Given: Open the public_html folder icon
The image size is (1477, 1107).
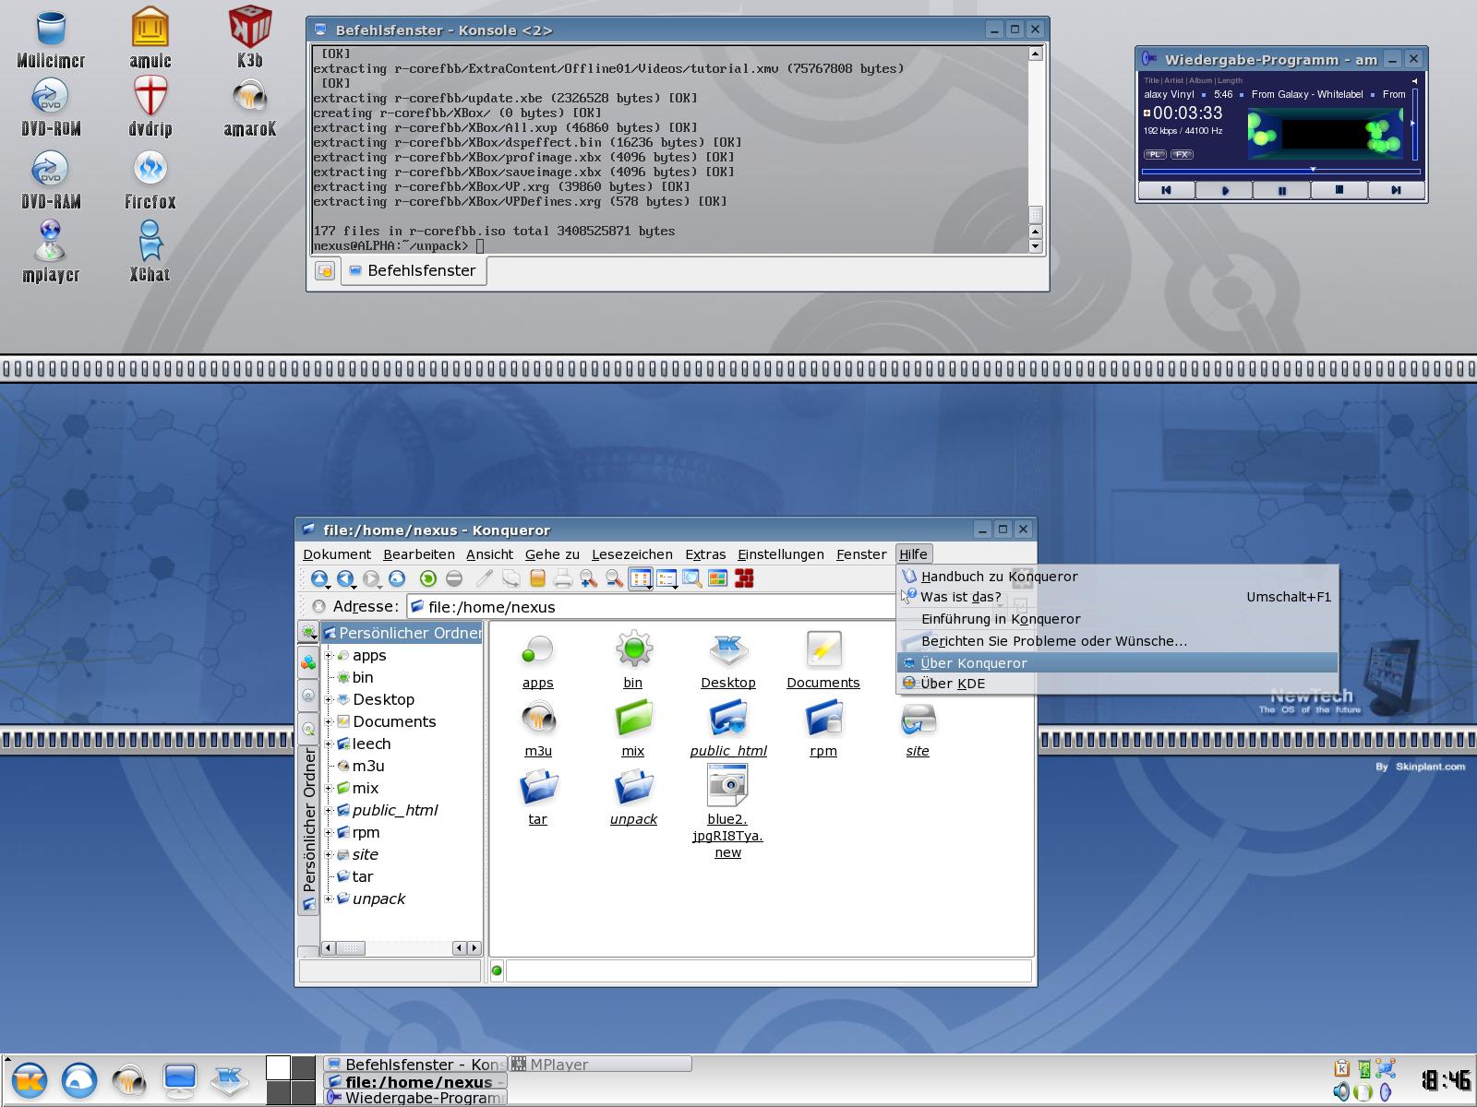Looking at the screenshot, I should tap(728, 728).
